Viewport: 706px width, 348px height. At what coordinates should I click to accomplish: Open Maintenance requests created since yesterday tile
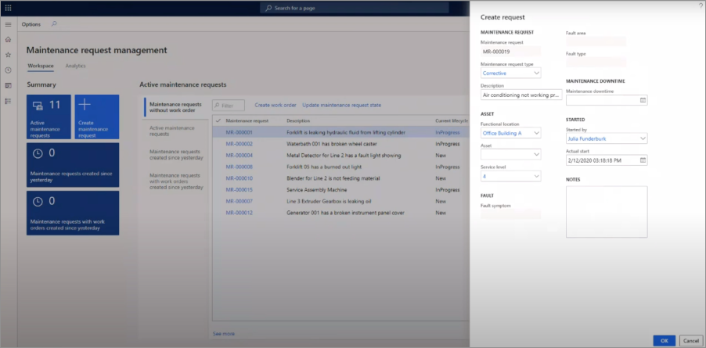[x=73, y=165]
